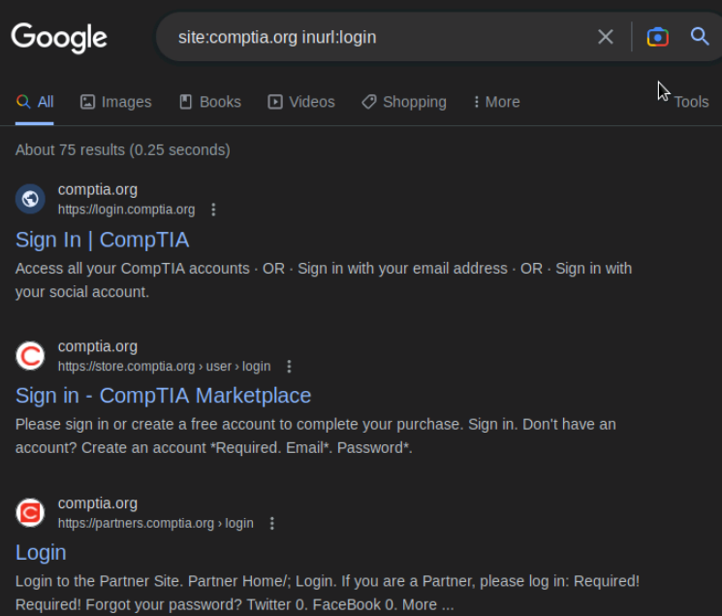Switch to the Shopping tab
The width and height of the screenshot is (722, 616).
pyautogui.click(x=404, y=102)
